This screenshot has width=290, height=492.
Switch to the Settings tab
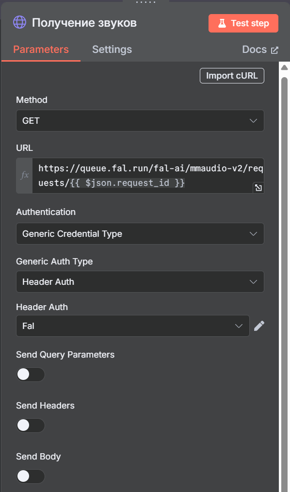click(x=112, y=49)
